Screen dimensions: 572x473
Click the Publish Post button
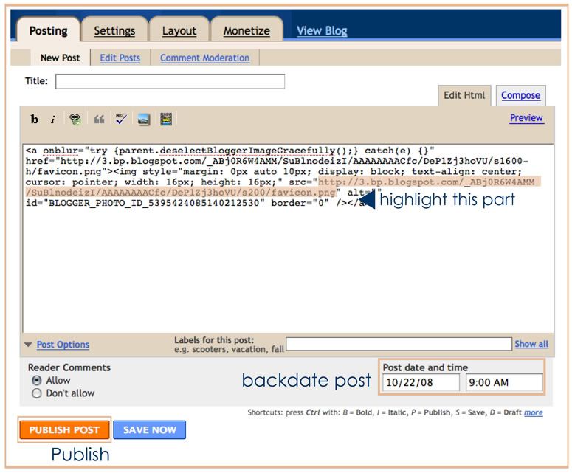coord(64,430)
